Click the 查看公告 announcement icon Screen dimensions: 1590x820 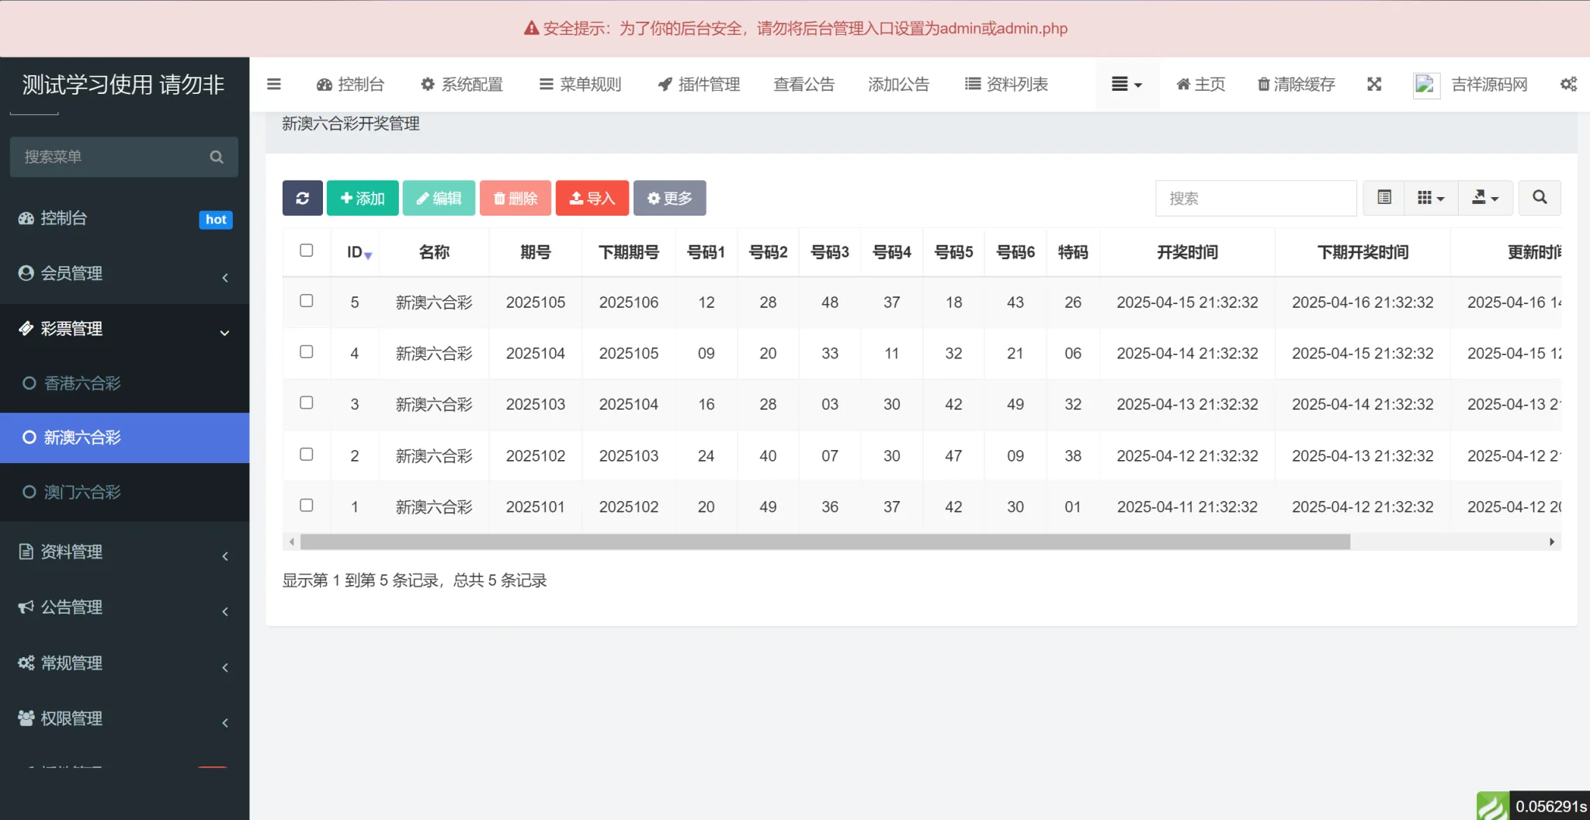(804, 85)
